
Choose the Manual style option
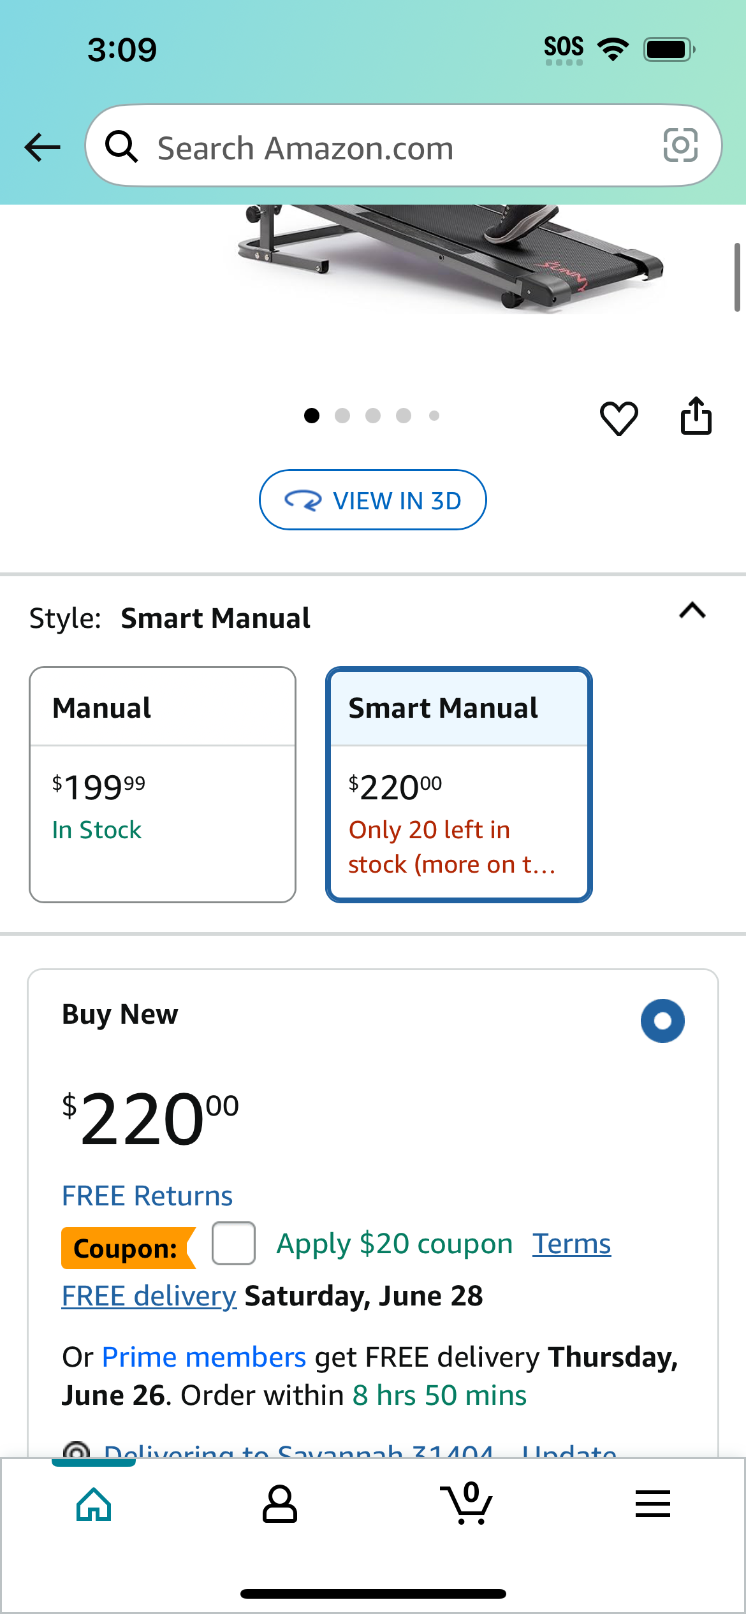tap(163, 785)
